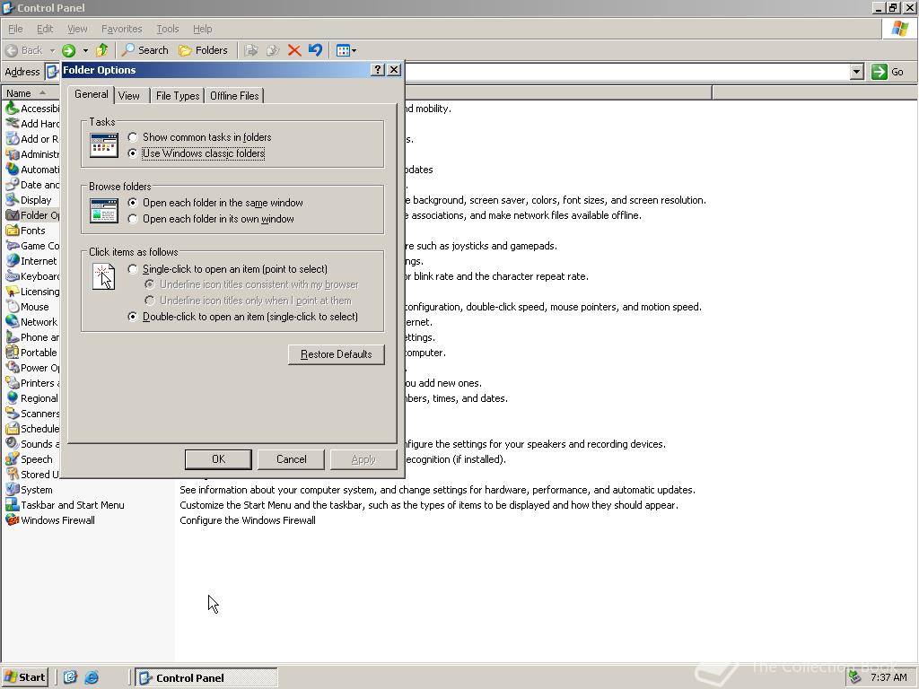Screen dimensions: 919x689
Task: Open the View menu
Action: point(77,29)
